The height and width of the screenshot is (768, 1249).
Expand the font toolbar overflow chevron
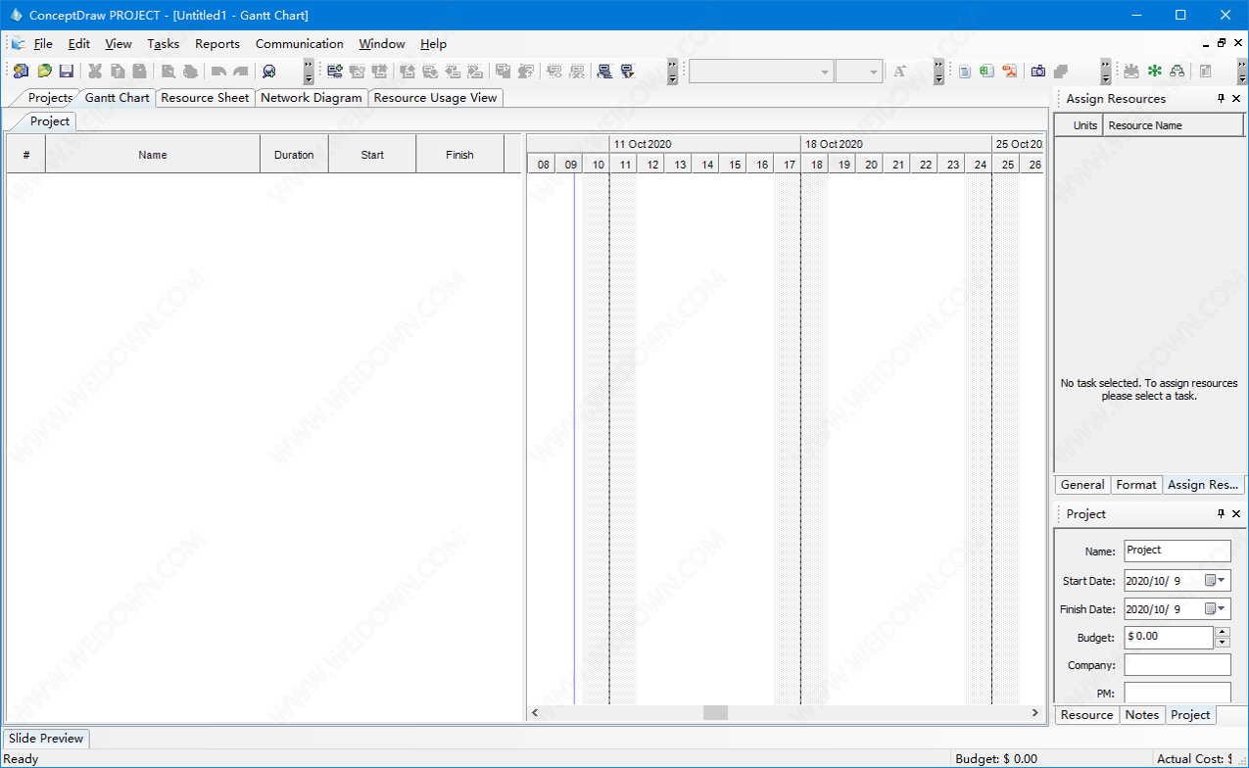tap(938, 71)
